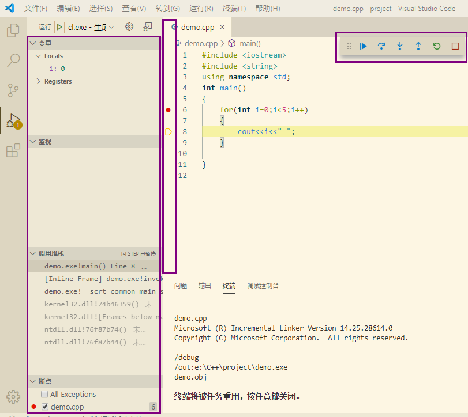The height and width of the screenshot is (417, 468).
Task: Open the 运行(R) menu
Action: [201, 8]
